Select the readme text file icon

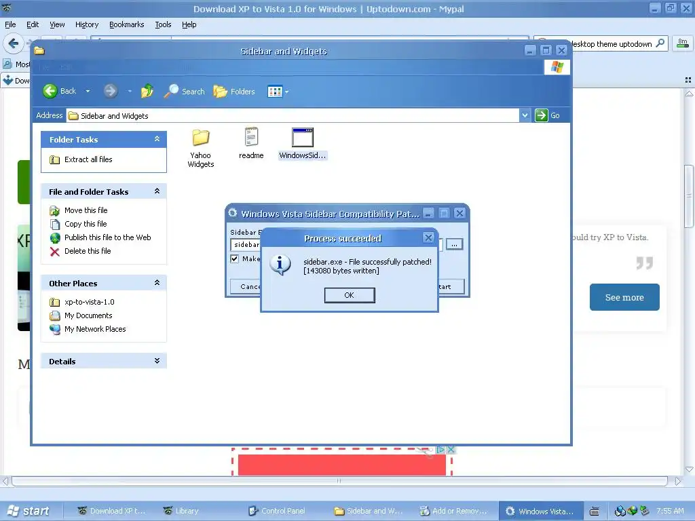coord(251,137)
